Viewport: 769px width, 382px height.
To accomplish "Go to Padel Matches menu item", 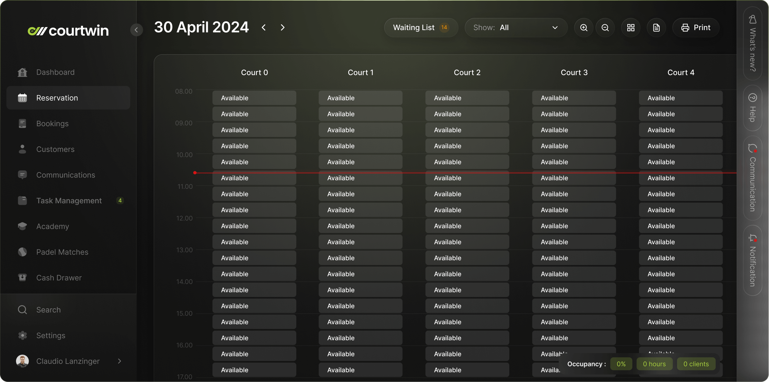I will (62, 252).
